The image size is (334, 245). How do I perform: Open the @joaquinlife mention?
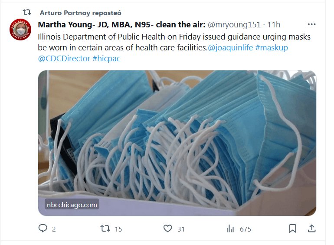point(231,47)
